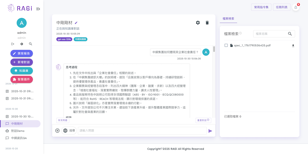Open 任務列表 task list
The image size is (308, 154).
[x=282, y=7]
